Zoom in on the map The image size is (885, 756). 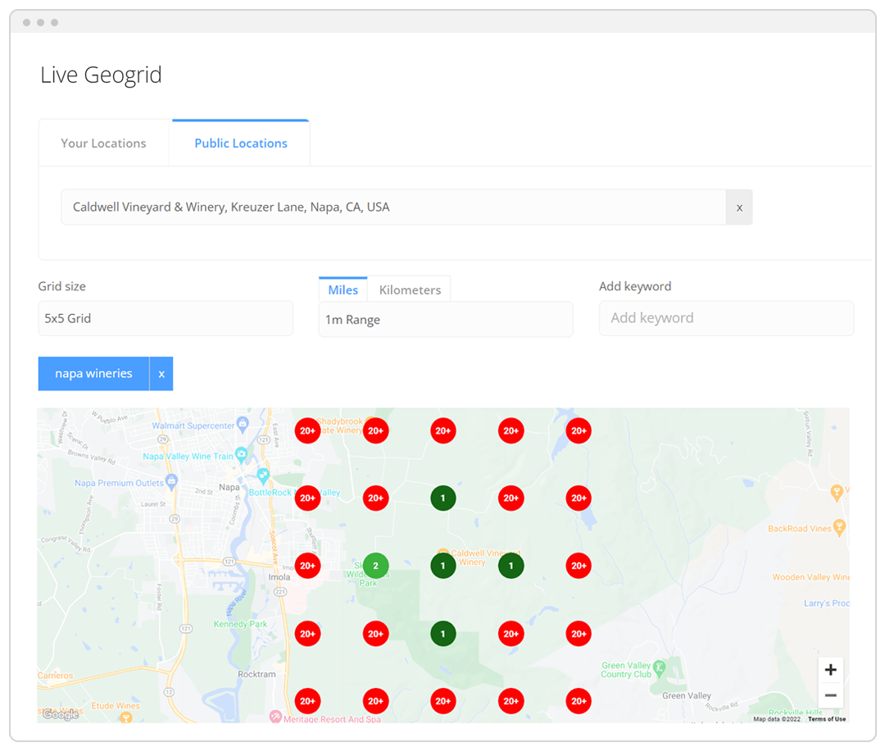pyautogui.click(x=830, y=670)
